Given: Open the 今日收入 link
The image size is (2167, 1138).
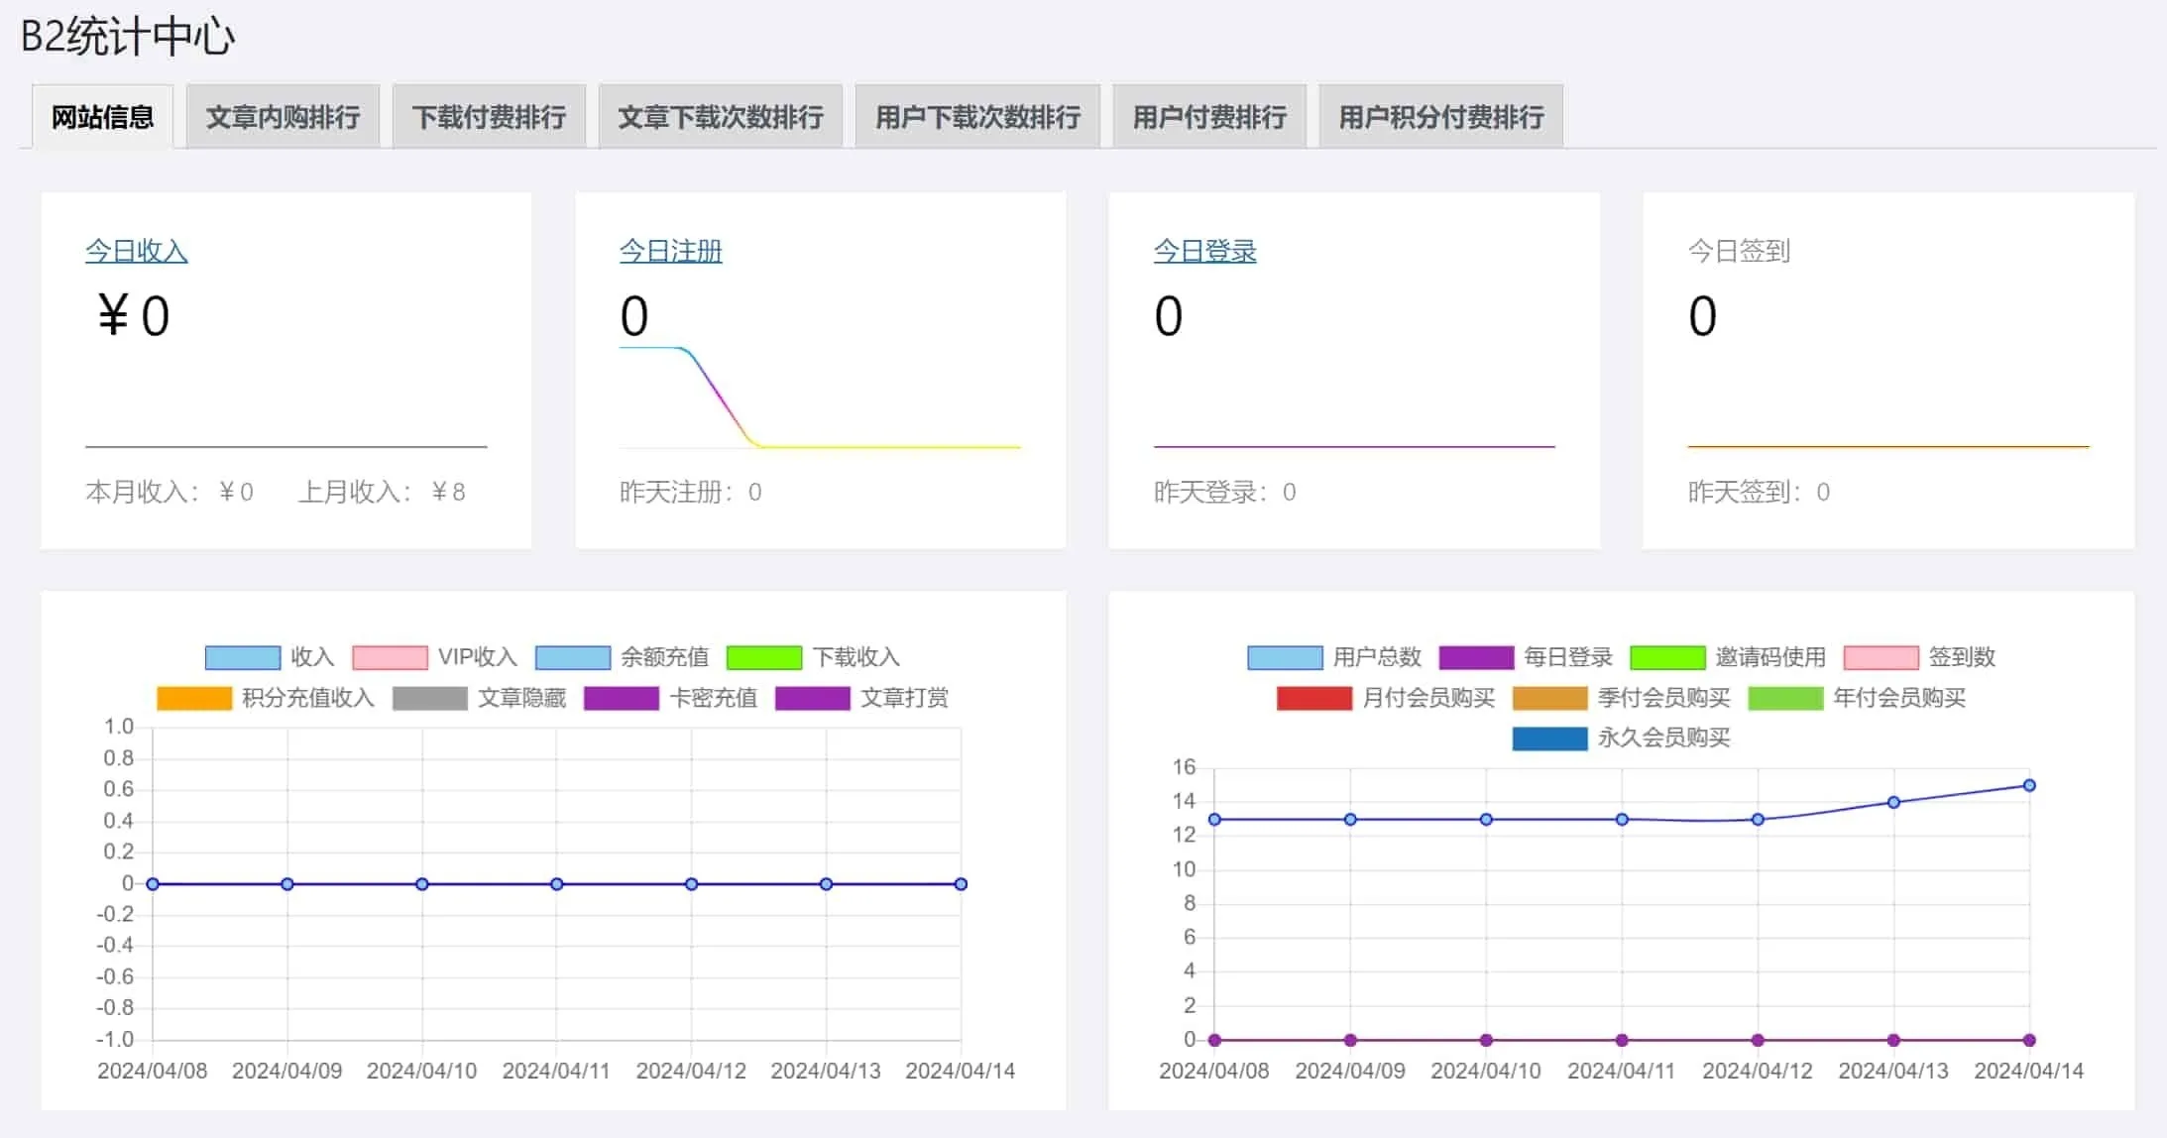Looking at the screenshot, I should (138, 251).
